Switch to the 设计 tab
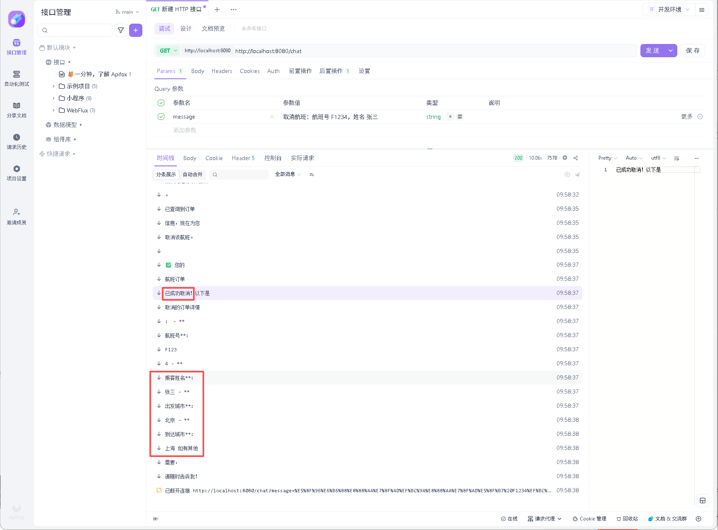The width and height of the screenshot is (718, 530). click(186, 29)
